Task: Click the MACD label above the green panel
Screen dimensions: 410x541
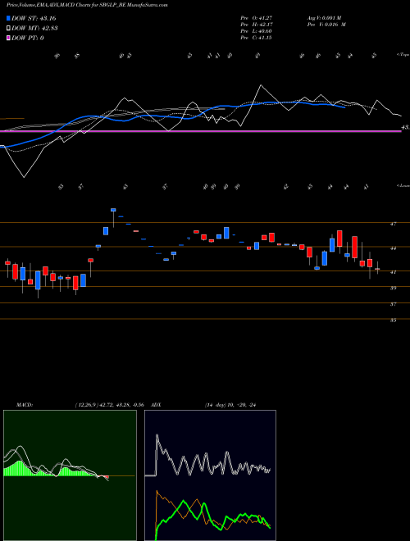Action: (x=25, y=405)
